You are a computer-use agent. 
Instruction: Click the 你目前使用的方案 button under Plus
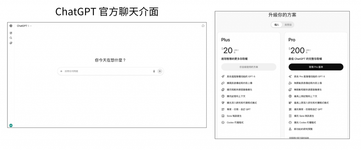tap(249, 67)
